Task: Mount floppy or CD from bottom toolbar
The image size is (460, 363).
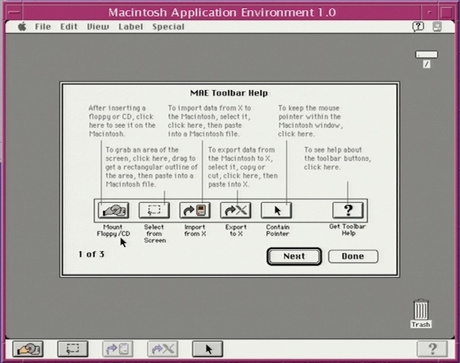Action: (x=28, y=349)
